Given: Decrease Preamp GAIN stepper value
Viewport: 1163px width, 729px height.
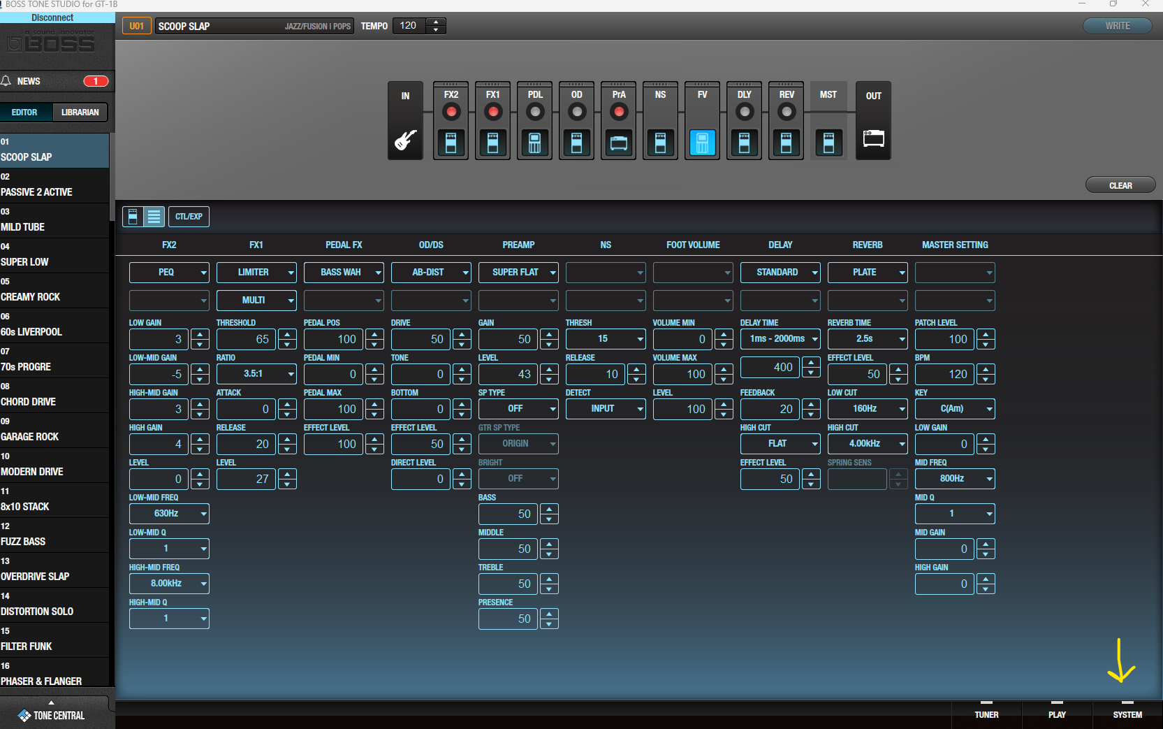Looking at the screenshot, I should 550,344.
